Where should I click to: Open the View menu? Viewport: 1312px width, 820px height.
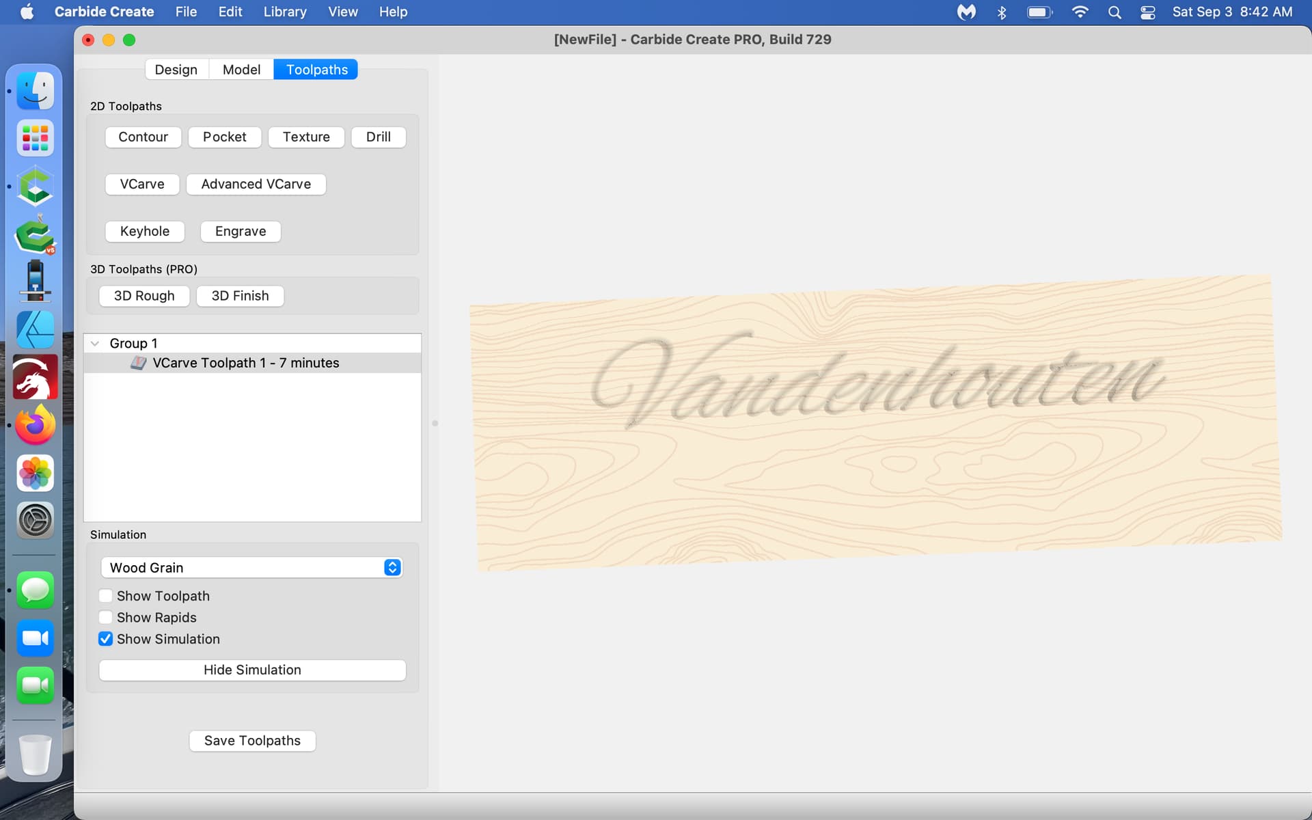tap(342, 12)
